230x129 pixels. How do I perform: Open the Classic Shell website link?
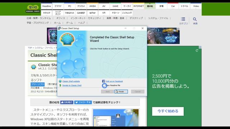coord(71,81)
